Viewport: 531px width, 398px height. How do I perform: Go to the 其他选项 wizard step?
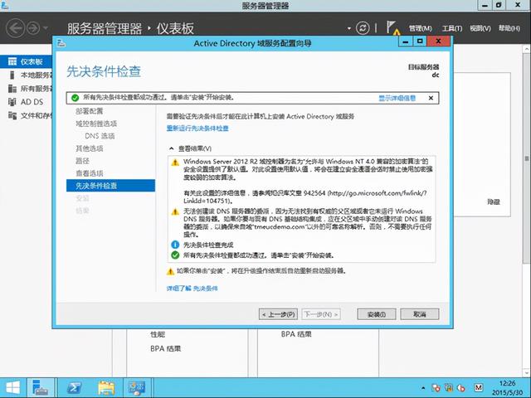tap(89, 148)
